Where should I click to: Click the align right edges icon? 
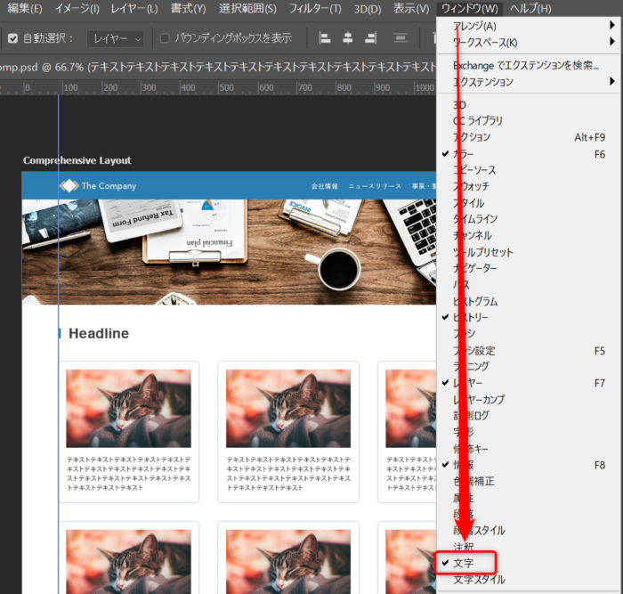(371, 38)
